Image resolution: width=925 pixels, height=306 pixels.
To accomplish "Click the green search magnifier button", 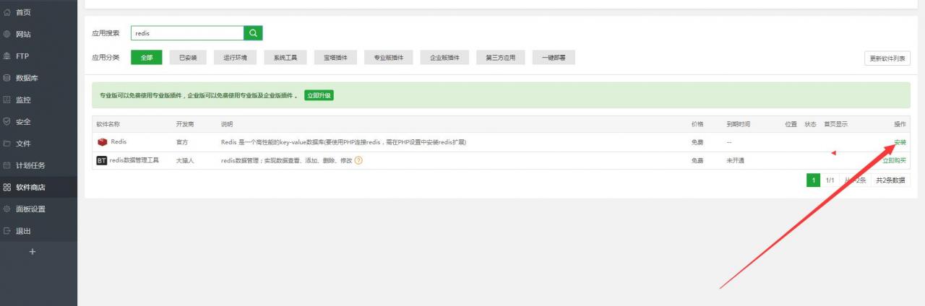I will pyautogui.click(x=253, y=33).
